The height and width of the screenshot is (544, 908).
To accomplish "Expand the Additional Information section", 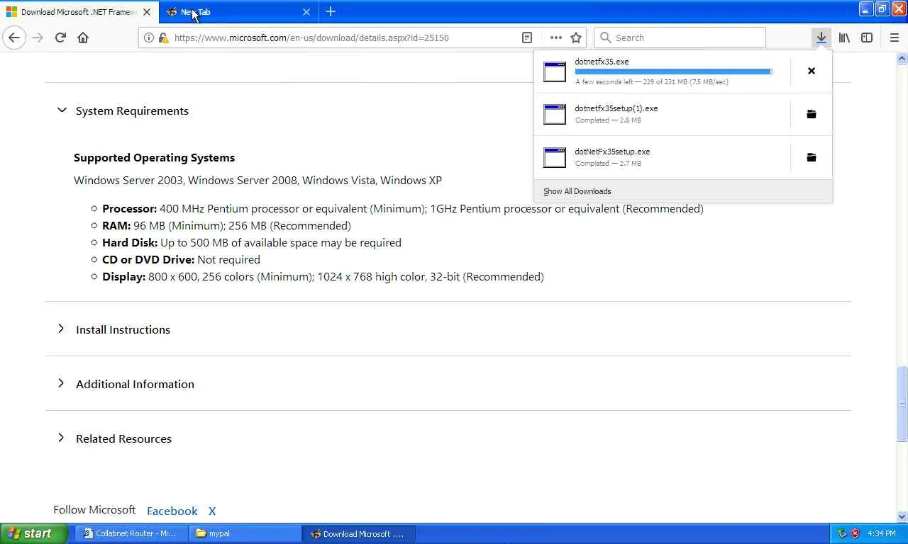I will [x=61, y=383].
